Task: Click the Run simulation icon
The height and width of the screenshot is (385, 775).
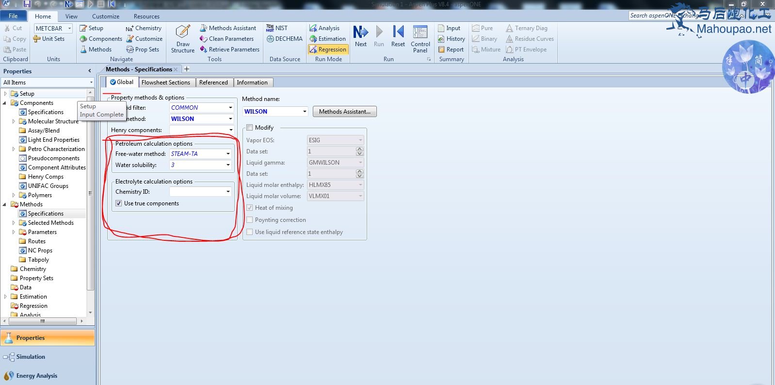Action: click(379, 36)
